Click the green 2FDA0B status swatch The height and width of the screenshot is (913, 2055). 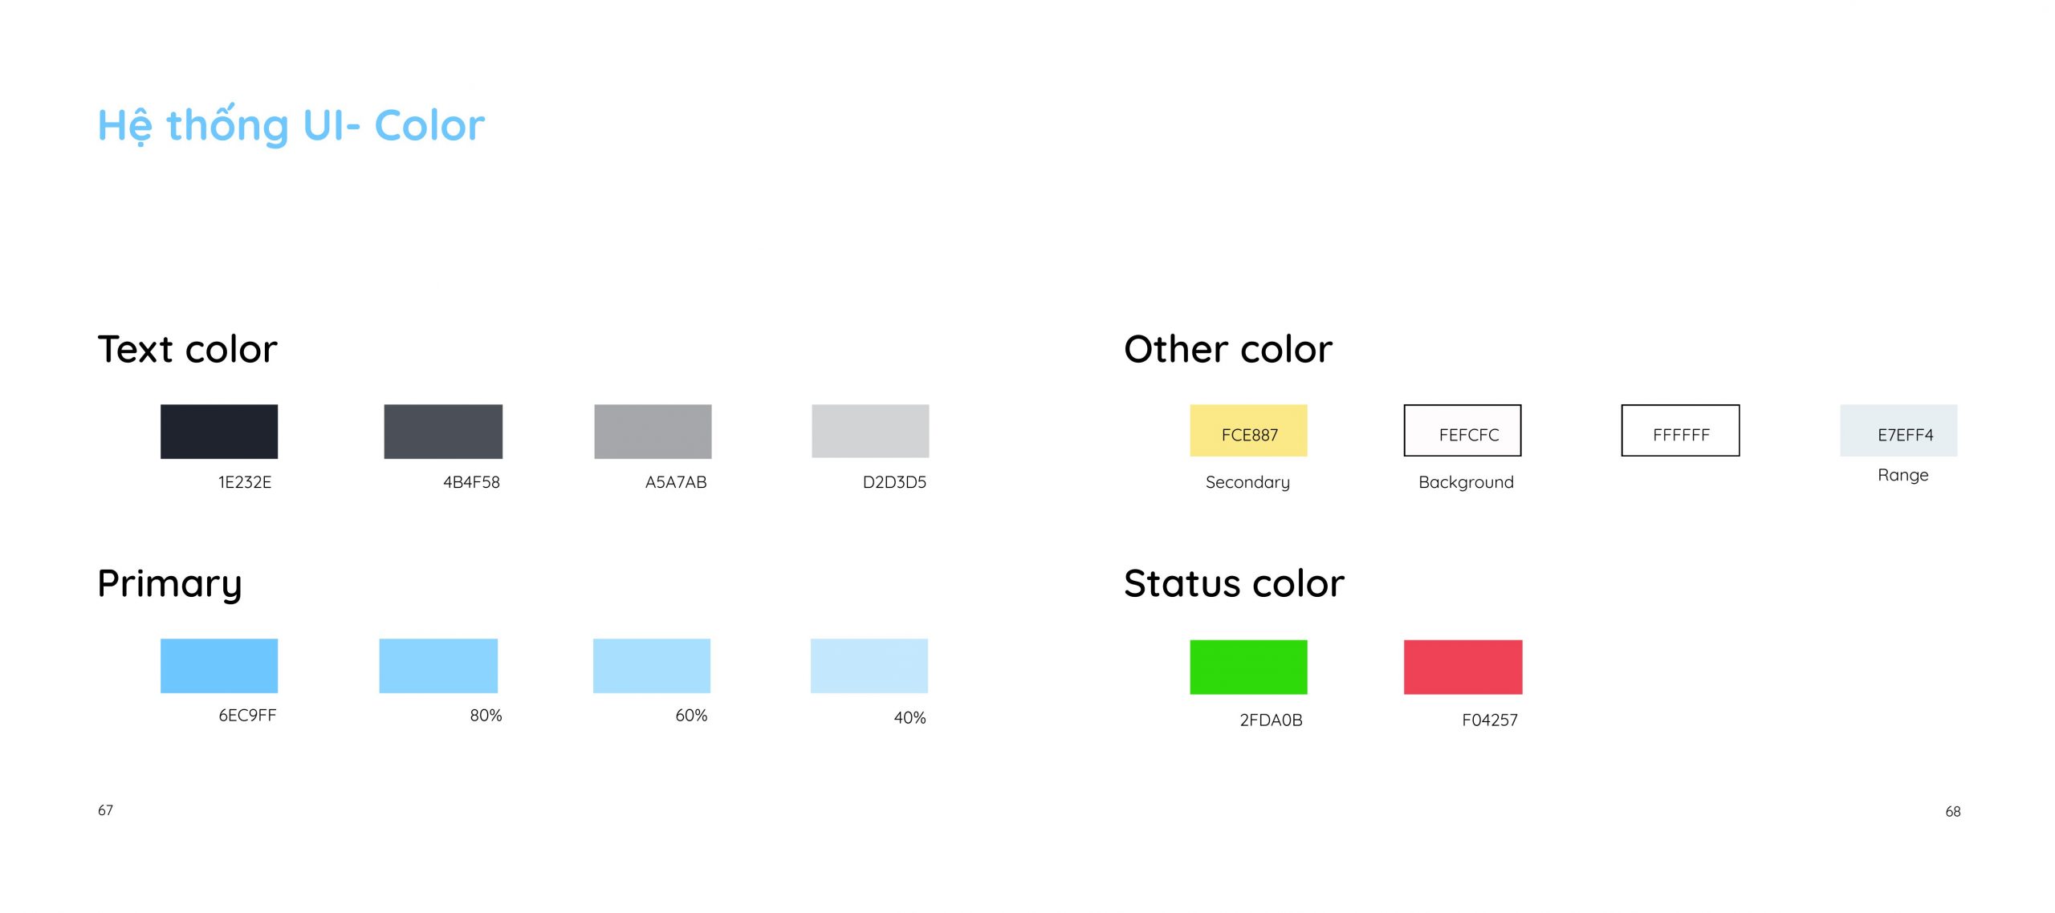[1248, 667]
